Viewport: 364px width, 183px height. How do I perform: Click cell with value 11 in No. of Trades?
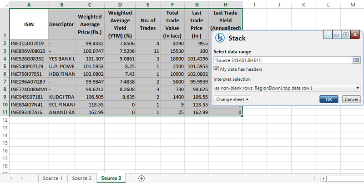click(148, 51)
